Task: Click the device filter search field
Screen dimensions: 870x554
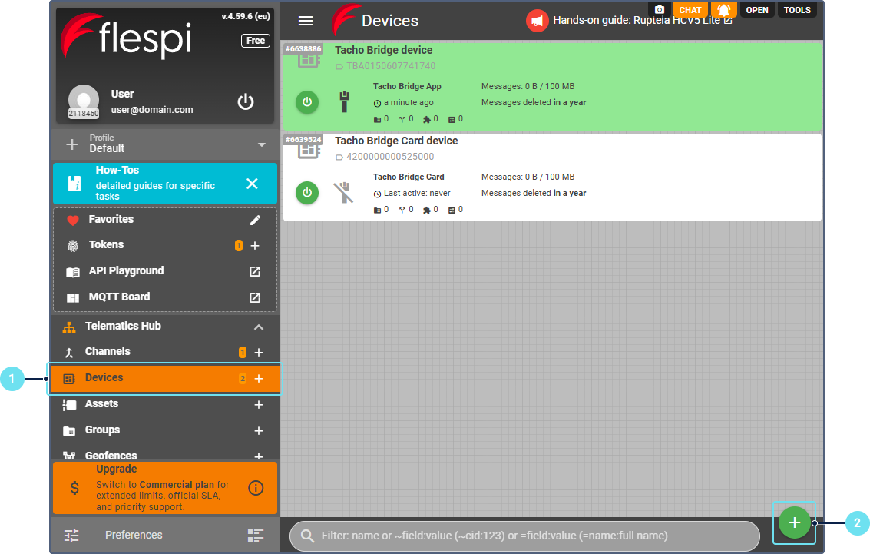Action: [525, 536]
